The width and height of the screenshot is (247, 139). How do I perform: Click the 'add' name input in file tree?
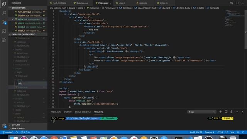pos(32,83)
